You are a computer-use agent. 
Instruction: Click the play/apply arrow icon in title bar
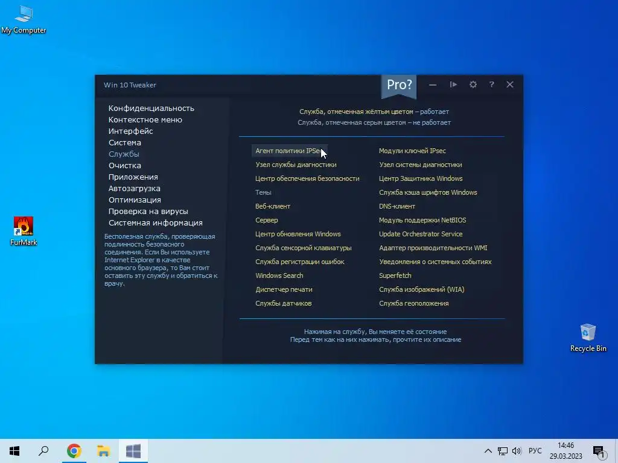(453, 84)
